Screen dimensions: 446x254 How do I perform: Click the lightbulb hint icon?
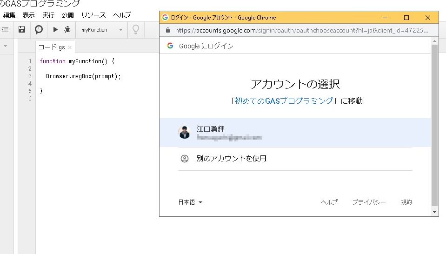point(135,29)
